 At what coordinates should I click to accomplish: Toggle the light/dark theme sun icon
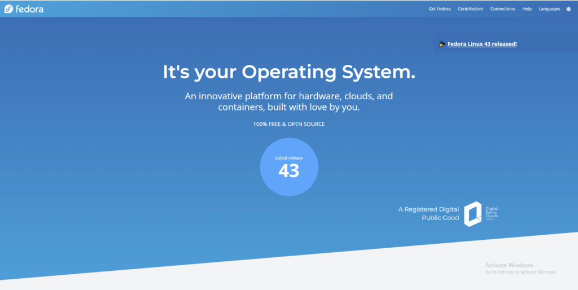[x=568, y=9]
